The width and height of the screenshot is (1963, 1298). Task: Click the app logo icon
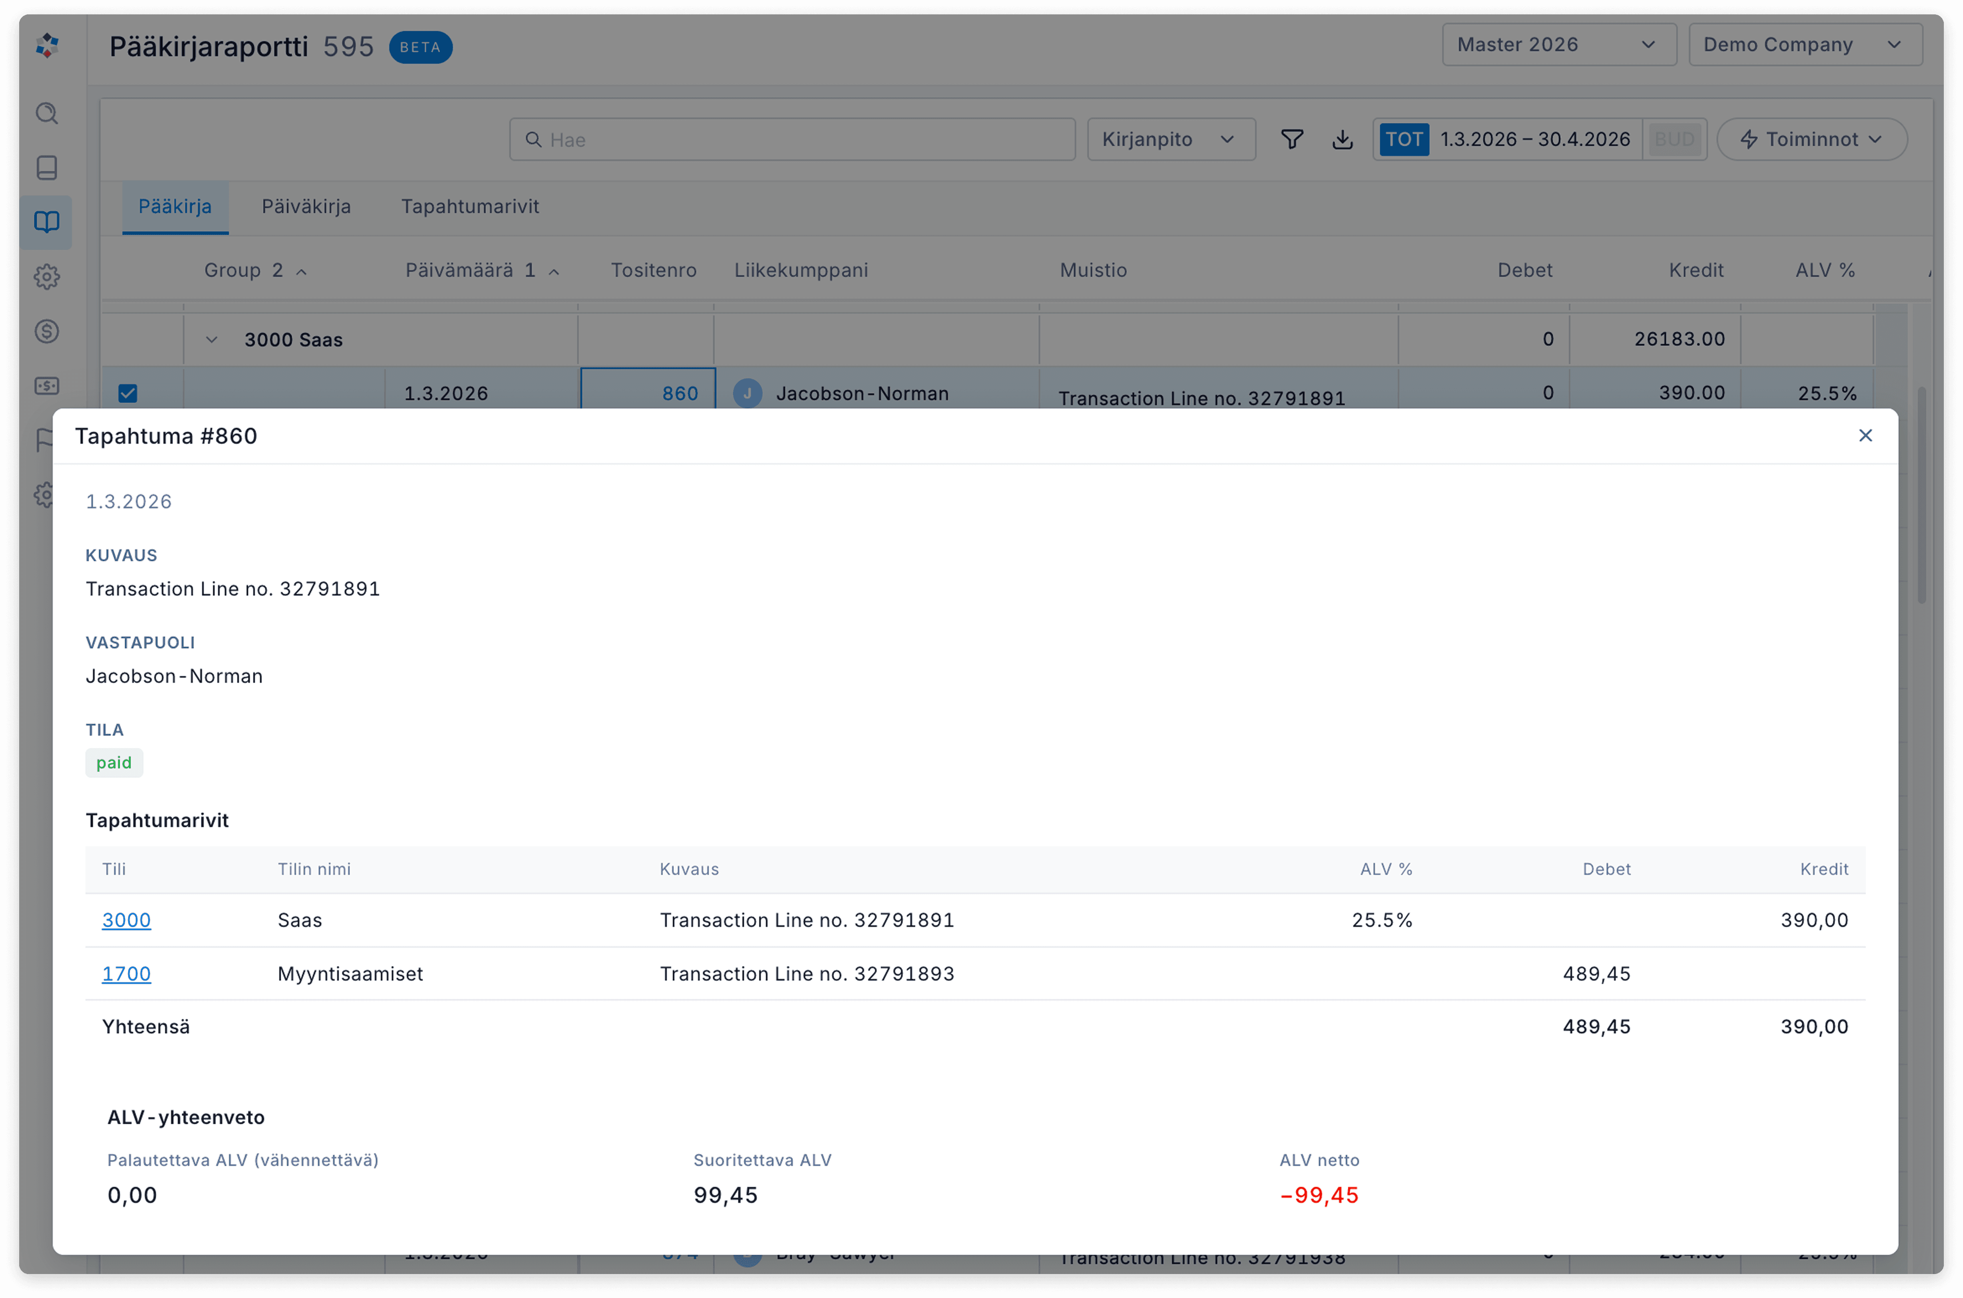pos(47,46)
